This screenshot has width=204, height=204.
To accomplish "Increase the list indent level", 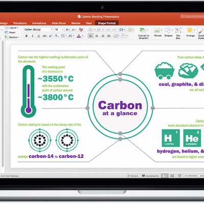I will click(114, 30).
